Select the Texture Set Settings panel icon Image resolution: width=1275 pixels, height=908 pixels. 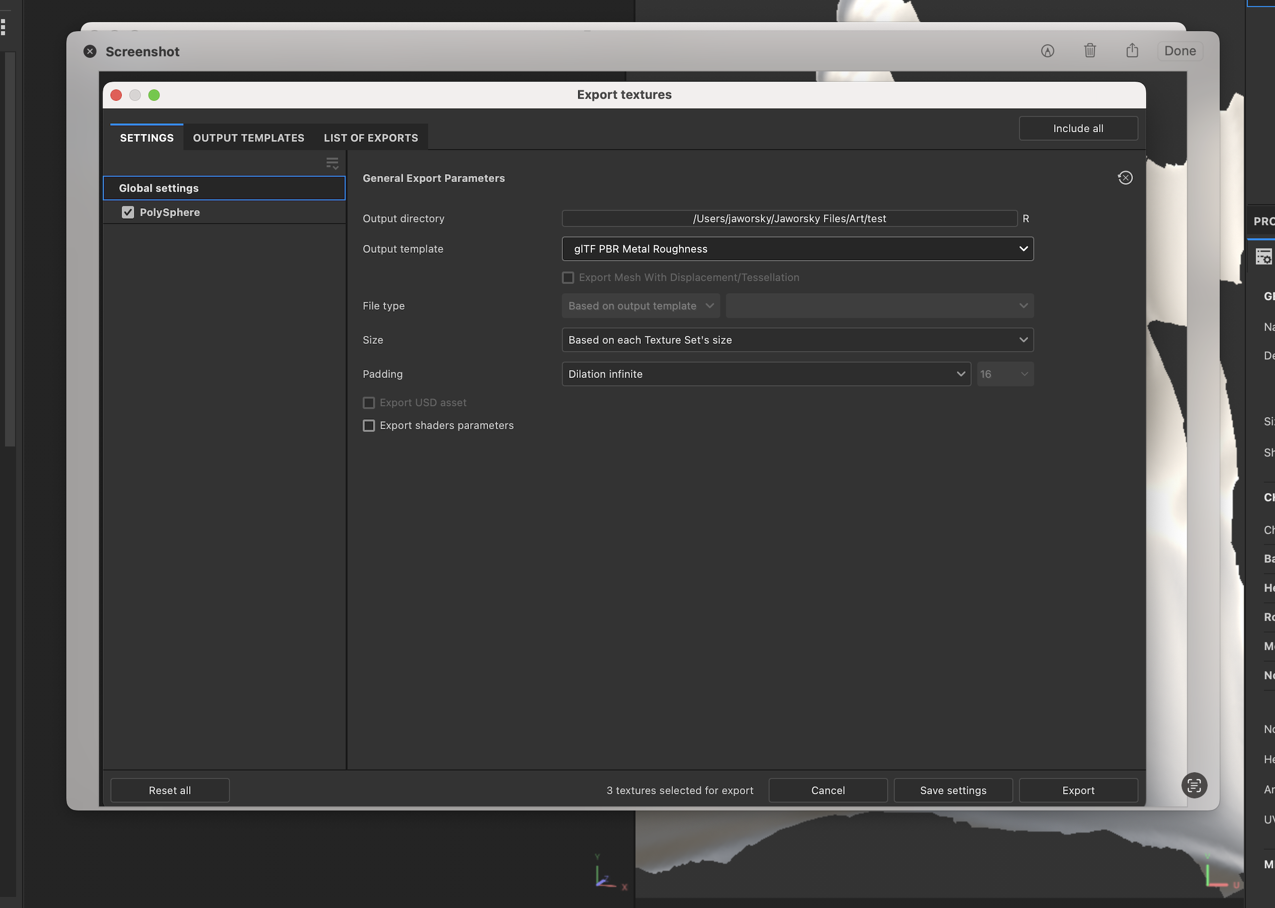tap(1264, 256)
